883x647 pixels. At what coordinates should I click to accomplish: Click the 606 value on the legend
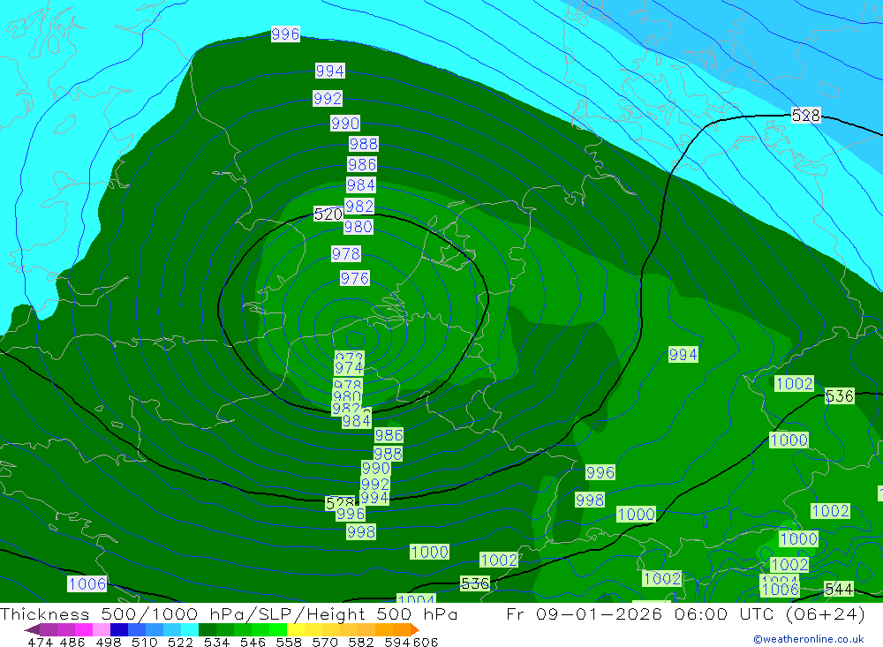coord(426,642)
